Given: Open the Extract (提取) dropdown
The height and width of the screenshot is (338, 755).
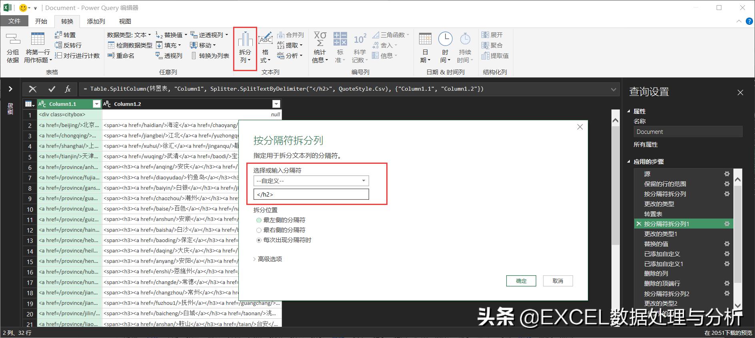Looking at the screenshot, I should 290,45.
